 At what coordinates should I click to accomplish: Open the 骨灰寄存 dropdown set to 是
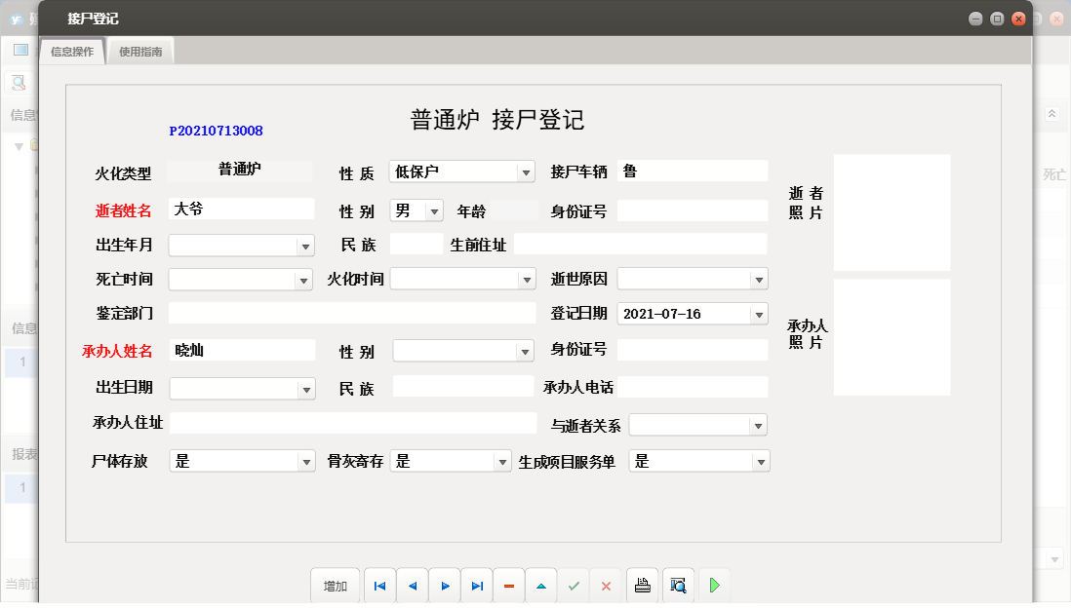pos(503,460)
